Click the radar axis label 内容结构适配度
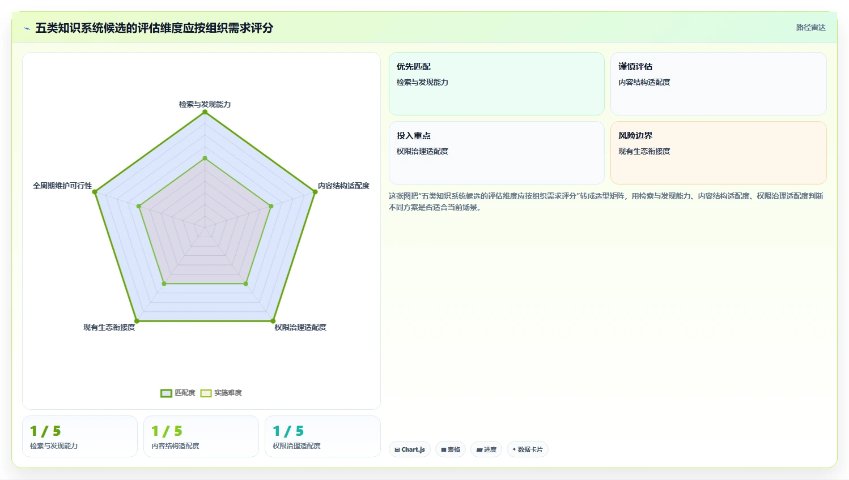Screen dimensions: 849x480 pyautogui.click(x=343, y=186)
